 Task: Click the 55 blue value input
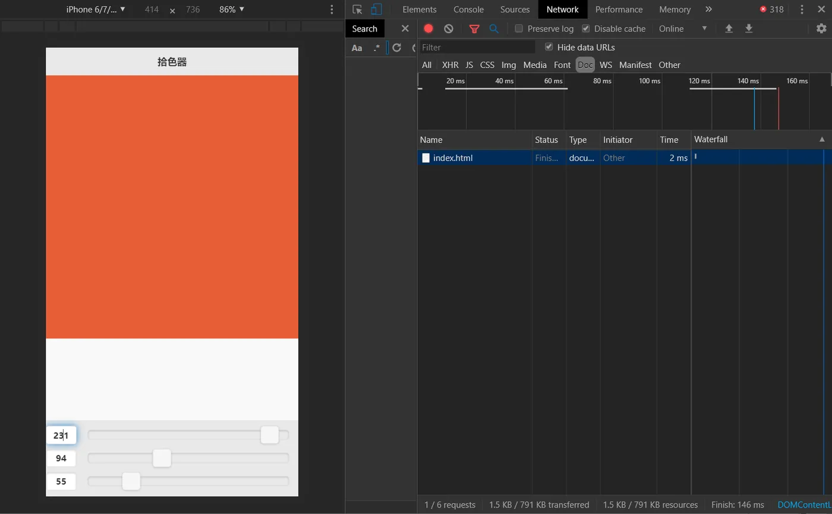coord(61,481)
